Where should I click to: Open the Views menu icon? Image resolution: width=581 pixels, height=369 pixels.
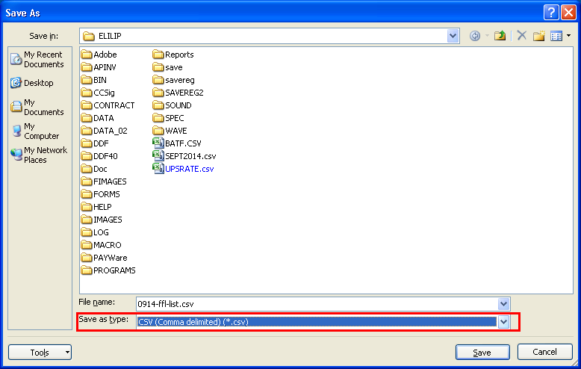556,36
